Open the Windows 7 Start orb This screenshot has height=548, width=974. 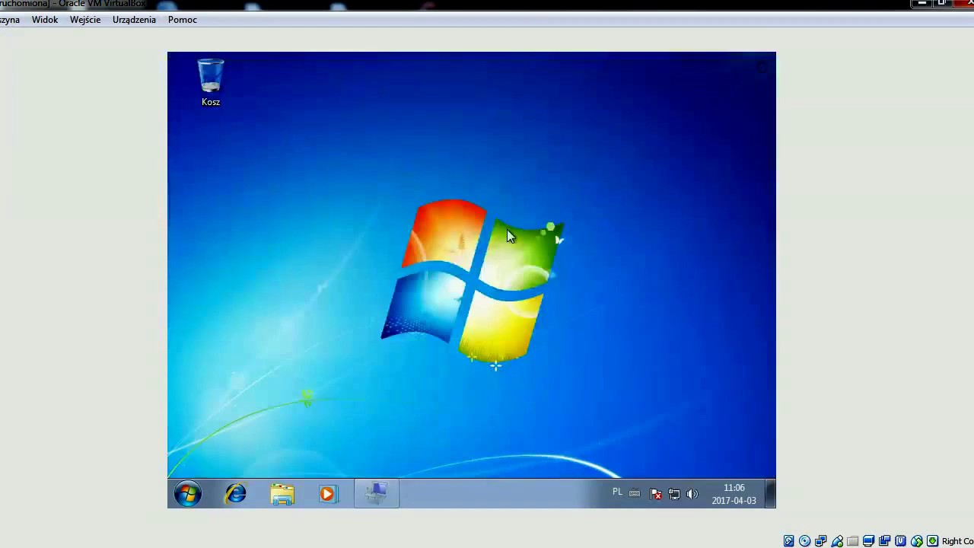(188, 494)
